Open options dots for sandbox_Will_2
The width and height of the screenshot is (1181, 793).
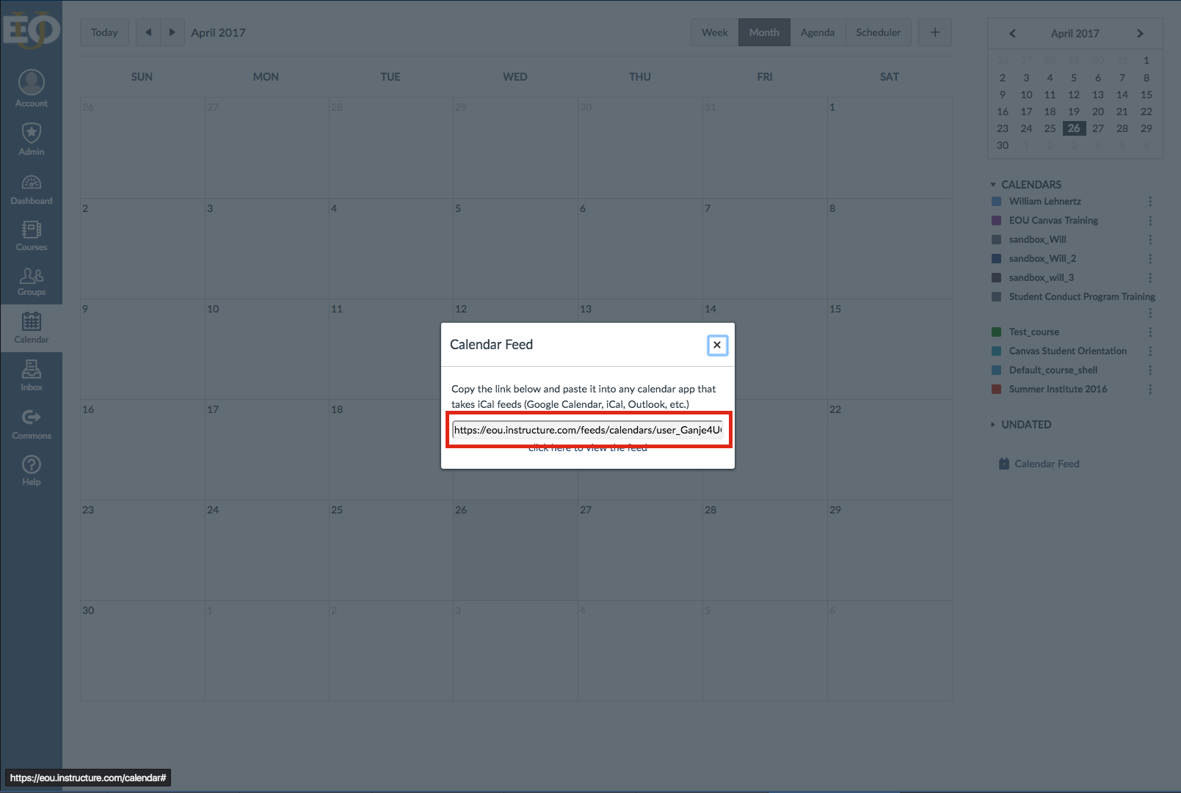coord(1150,258)
